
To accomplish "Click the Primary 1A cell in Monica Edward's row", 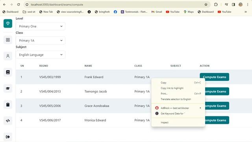I will [x=142, y=120].
